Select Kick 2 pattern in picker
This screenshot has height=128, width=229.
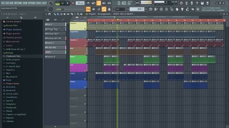pyautogui.click(x=55, y=25)
